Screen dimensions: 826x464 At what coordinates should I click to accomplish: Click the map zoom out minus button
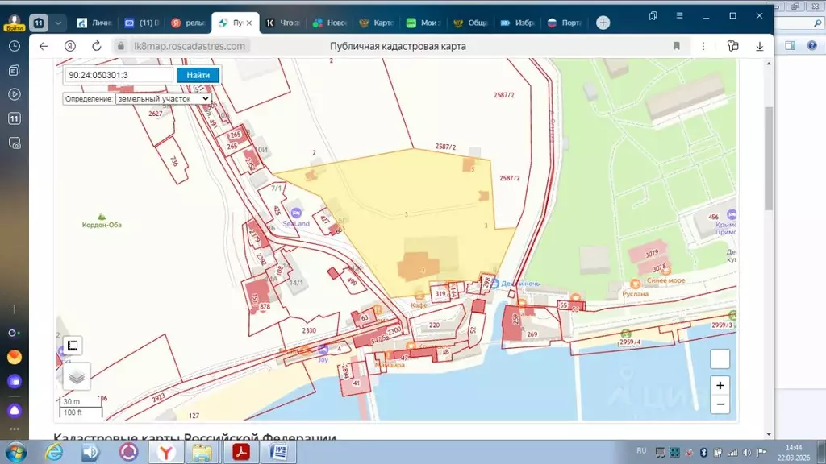click(720, 404)
